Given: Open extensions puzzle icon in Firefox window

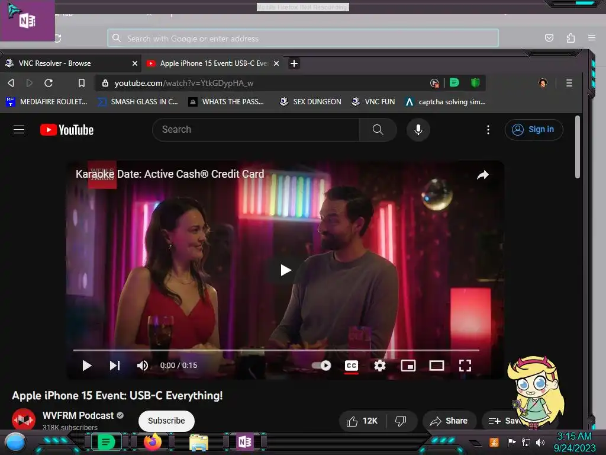Looking at the screenshot, I should tap(570, 38).
